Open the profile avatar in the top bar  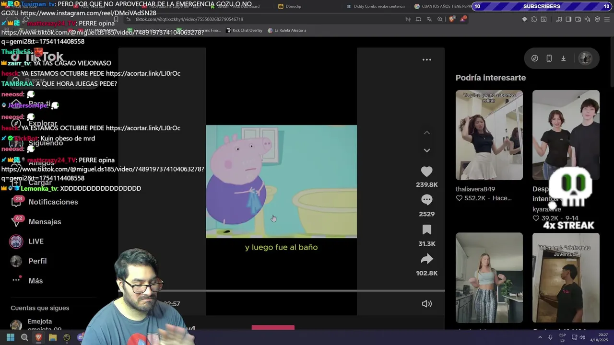(x=585, y=58)
